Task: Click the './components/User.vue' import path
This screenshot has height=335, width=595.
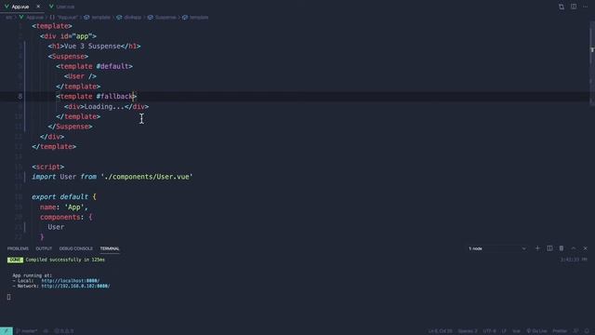Action: 147,177
